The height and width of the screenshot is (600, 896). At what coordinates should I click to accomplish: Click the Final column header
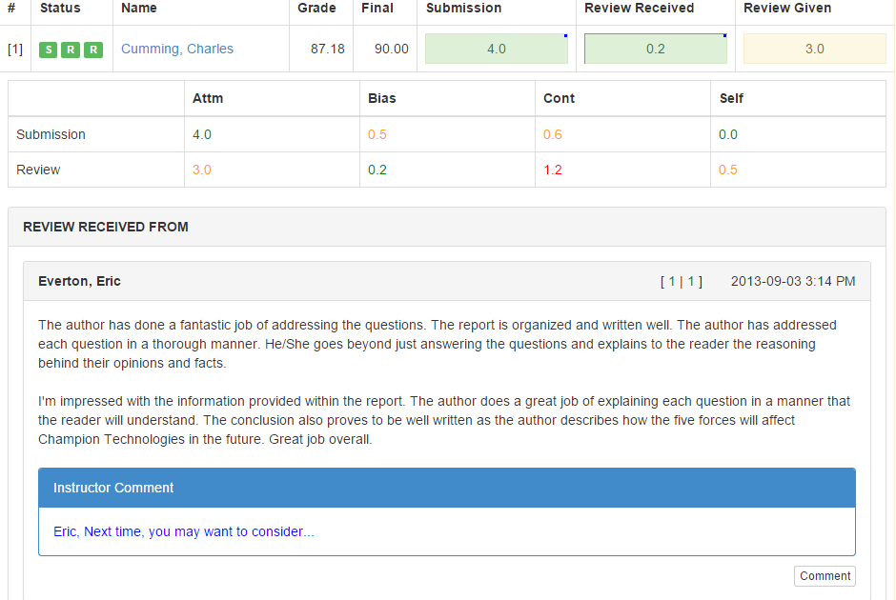click(377, 9)
